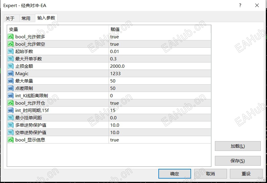Select the 空单逆势保护值 variable name
The image size is (267, 183).
point(31,132)
